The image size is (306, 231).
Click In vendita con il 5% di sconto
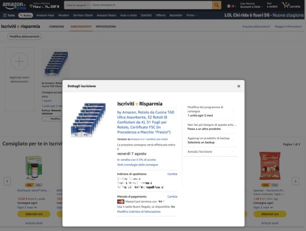point(136,160)
